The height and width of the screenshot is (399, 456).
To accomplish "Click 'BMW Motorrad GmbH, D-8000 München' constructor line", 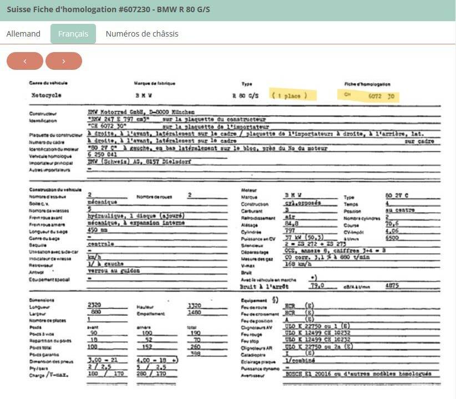I will click(141, 112).
